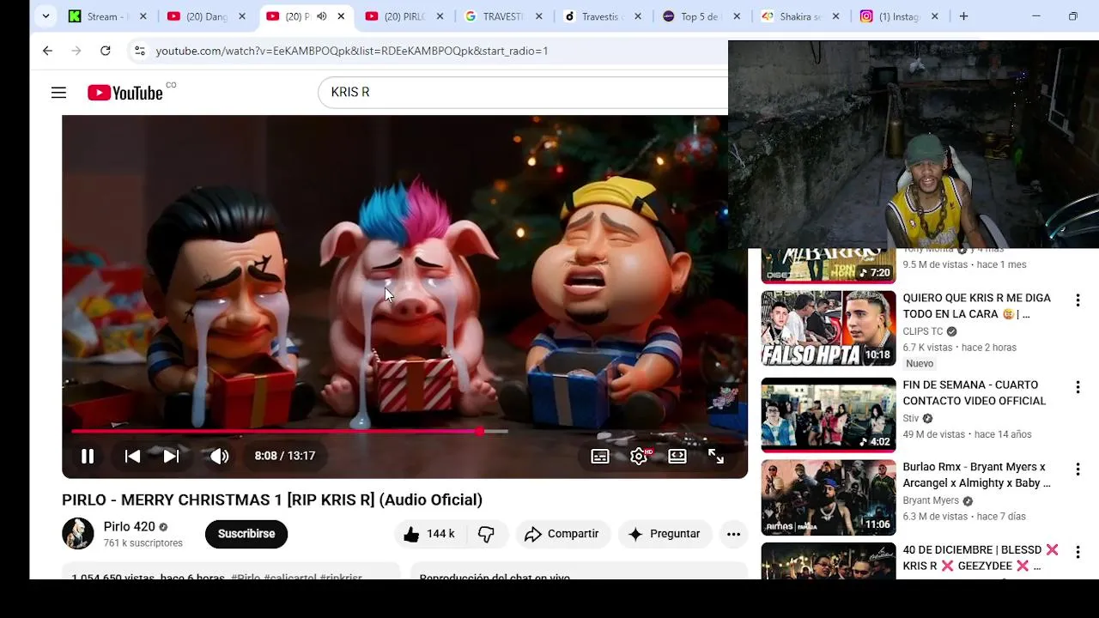Image resolution: width=1099 pixels, height=618 pixels.
Task: Open options menu for FIN DE SEMANA video
Action: click(x=1078, y=387)
